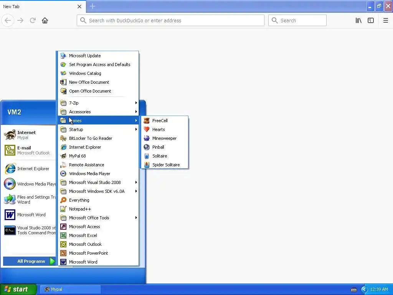Open Internet Mypal pinned start item

click(x=29, y=135)
